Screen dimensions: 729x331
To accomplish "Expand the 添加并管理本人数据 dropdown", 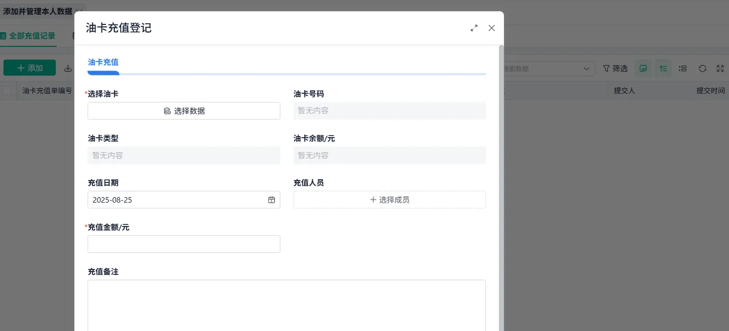I will 78,11.
